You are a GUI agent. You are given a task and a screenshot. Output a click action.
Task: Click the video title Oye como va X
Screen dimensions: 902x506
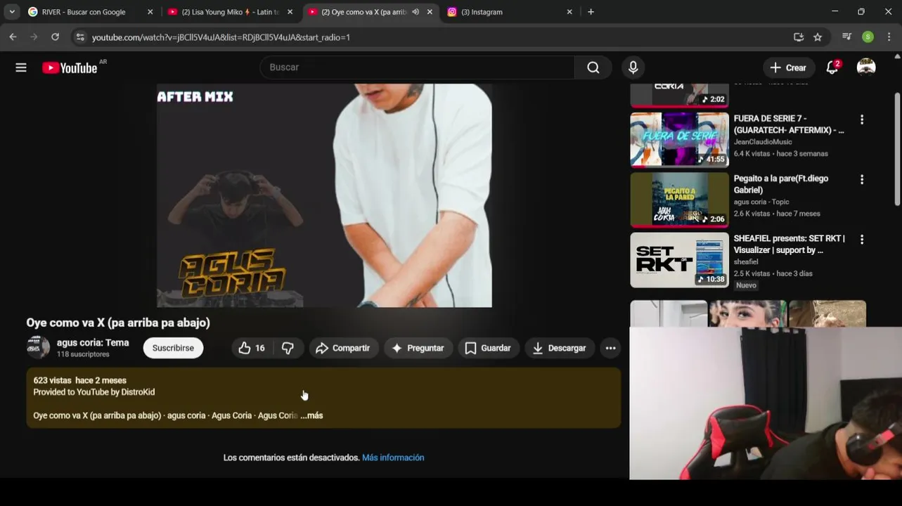click(x=118, y=323)
